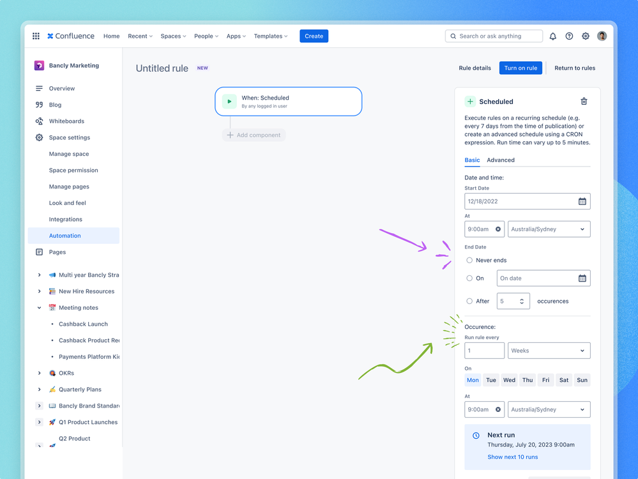Open the Templates dropdown menu

coord(271,36)
